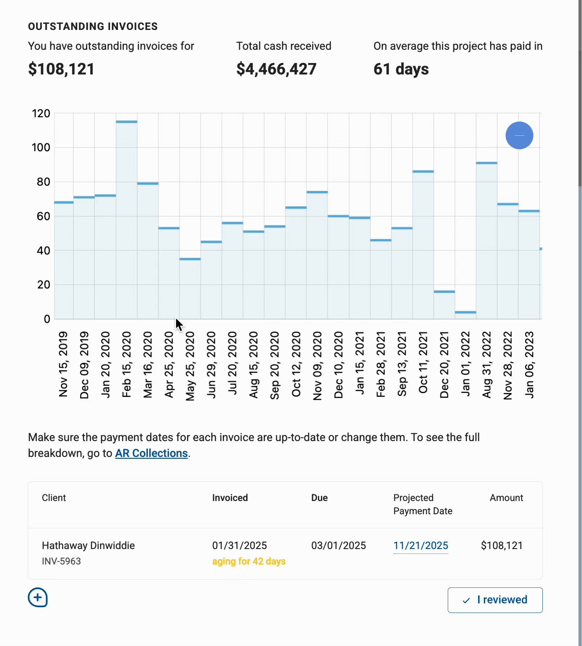The height and width of the screenshot is (646, 582).
Task: Select the Nov 09, 2020 chart bar
Action: pyautogui.click(x=317, y=255)
